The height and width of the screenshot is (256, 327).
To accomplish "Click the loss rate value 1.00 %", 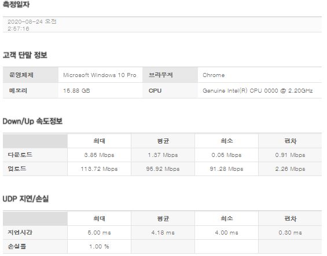I will click(x=100, y=246).
